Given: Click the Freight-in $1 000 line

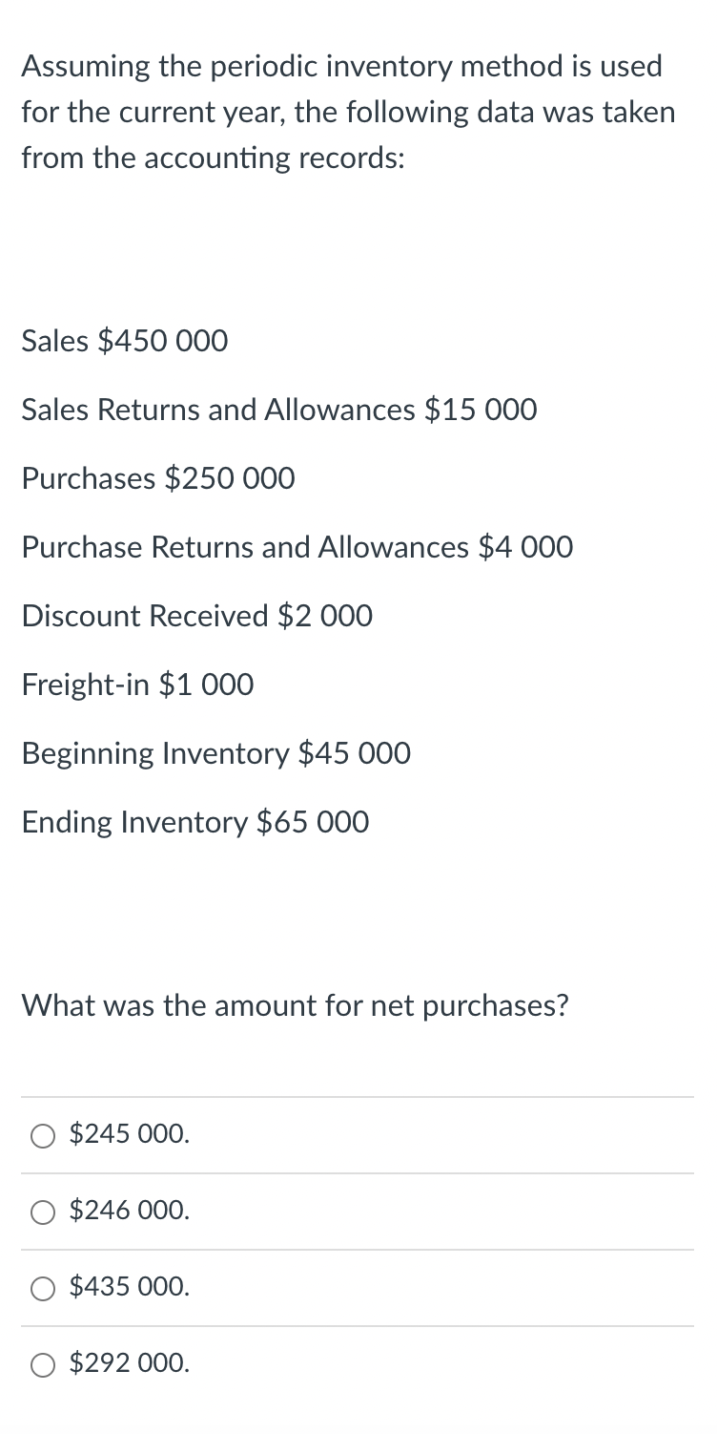Looking at the screenshot, I should click(x=137, y=685).
